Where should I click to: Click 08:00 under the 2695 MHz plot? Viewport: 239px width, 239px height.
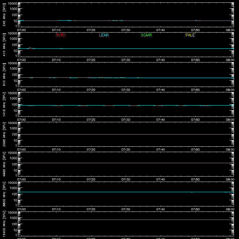[x=230, y=150]
